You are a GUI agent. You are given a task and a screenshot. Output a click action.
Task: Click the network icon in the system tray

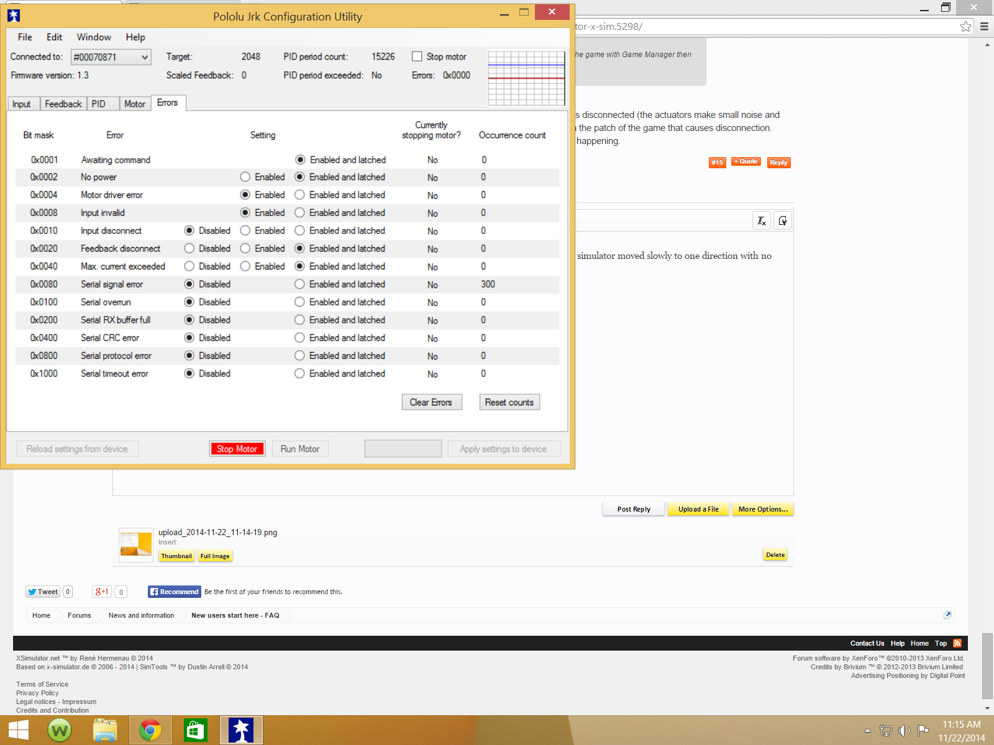point(886,731)
